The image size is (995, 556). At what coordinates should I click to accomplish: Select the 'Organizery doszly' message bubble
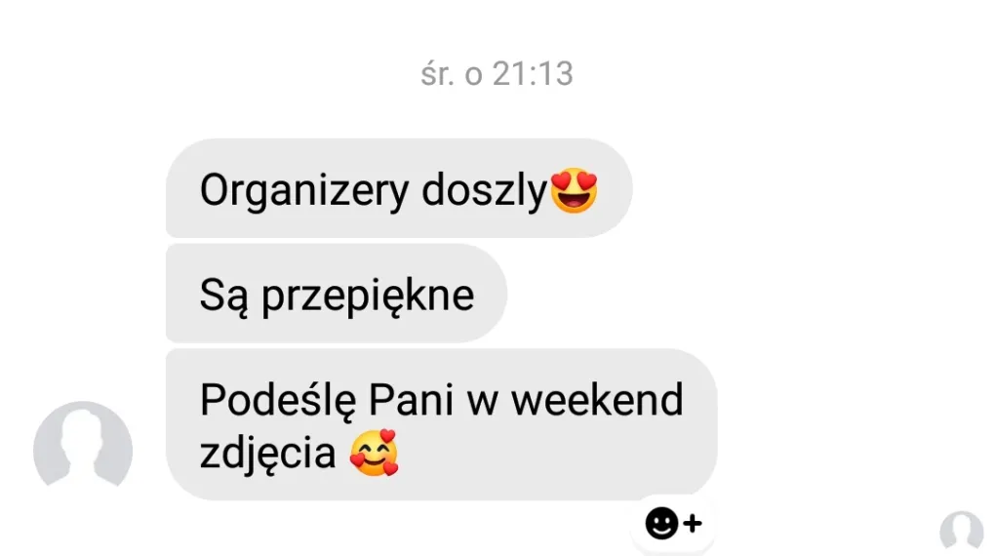pos(399,188)
